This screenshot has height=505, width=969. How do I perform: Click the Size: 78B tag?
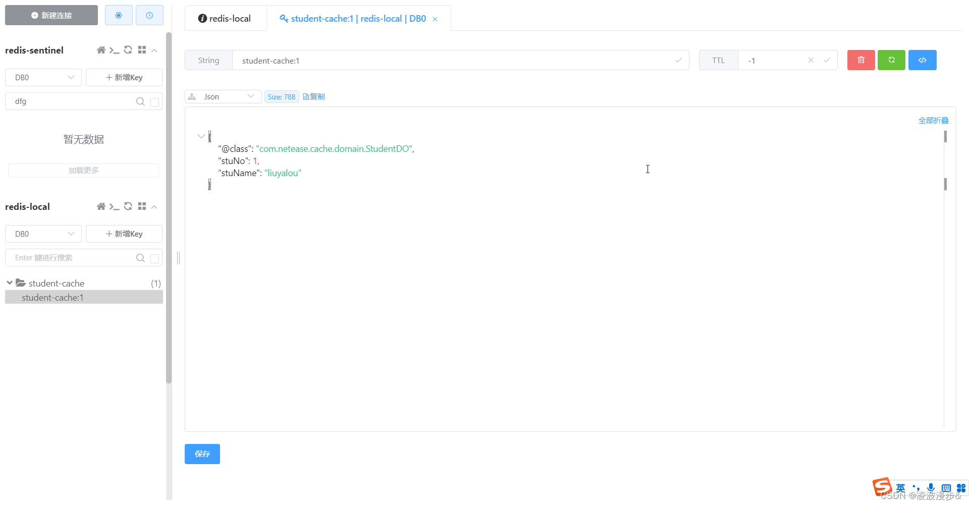pos(282,97)
